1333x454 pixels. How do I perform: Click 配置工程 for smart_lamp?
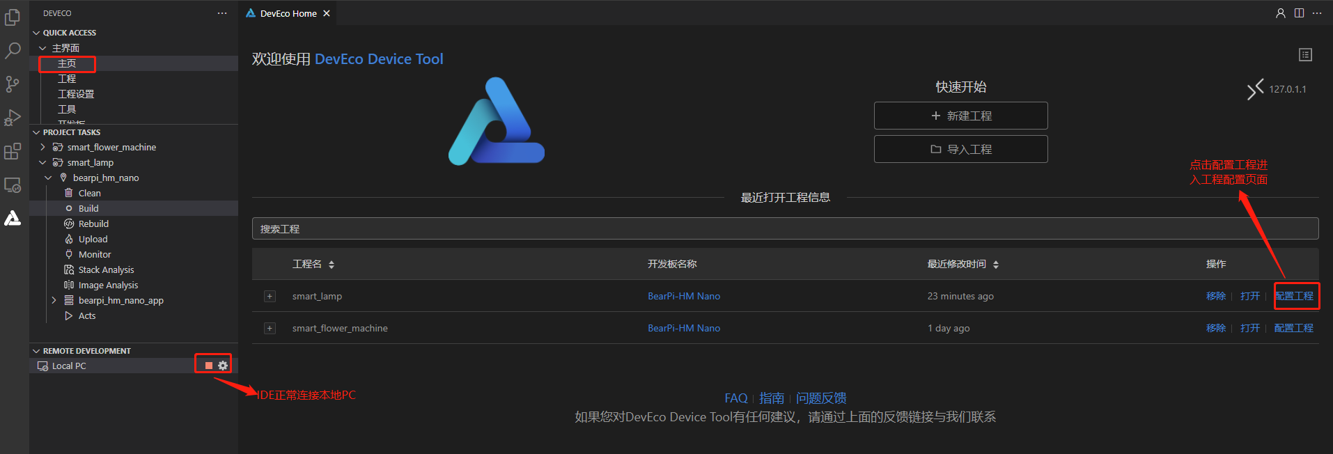tap(1294, 296)
